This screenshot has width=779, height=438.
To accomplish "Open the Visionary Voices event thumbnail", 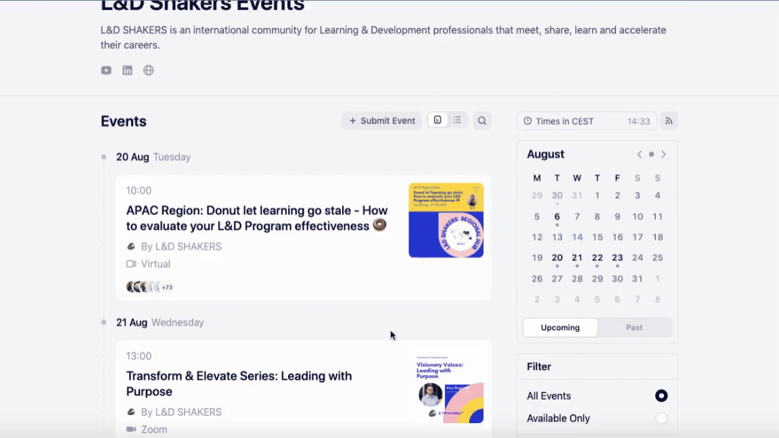I will click(446, 386).
